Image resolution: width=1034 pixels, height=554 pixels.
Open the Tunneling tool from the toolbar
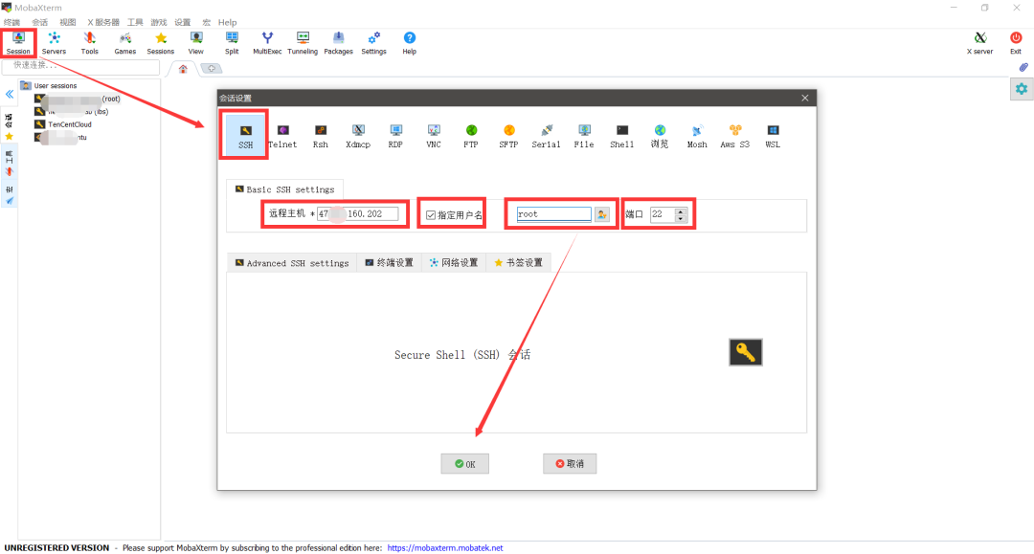coord(303,41)
